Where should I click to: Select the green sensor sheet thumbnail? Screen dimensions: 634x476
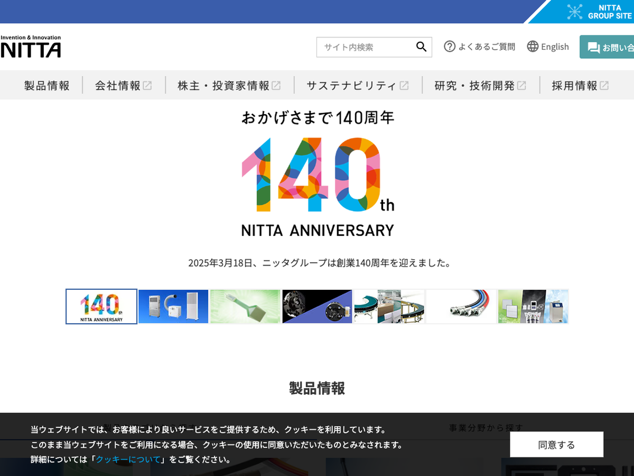(x=245, y=306)
